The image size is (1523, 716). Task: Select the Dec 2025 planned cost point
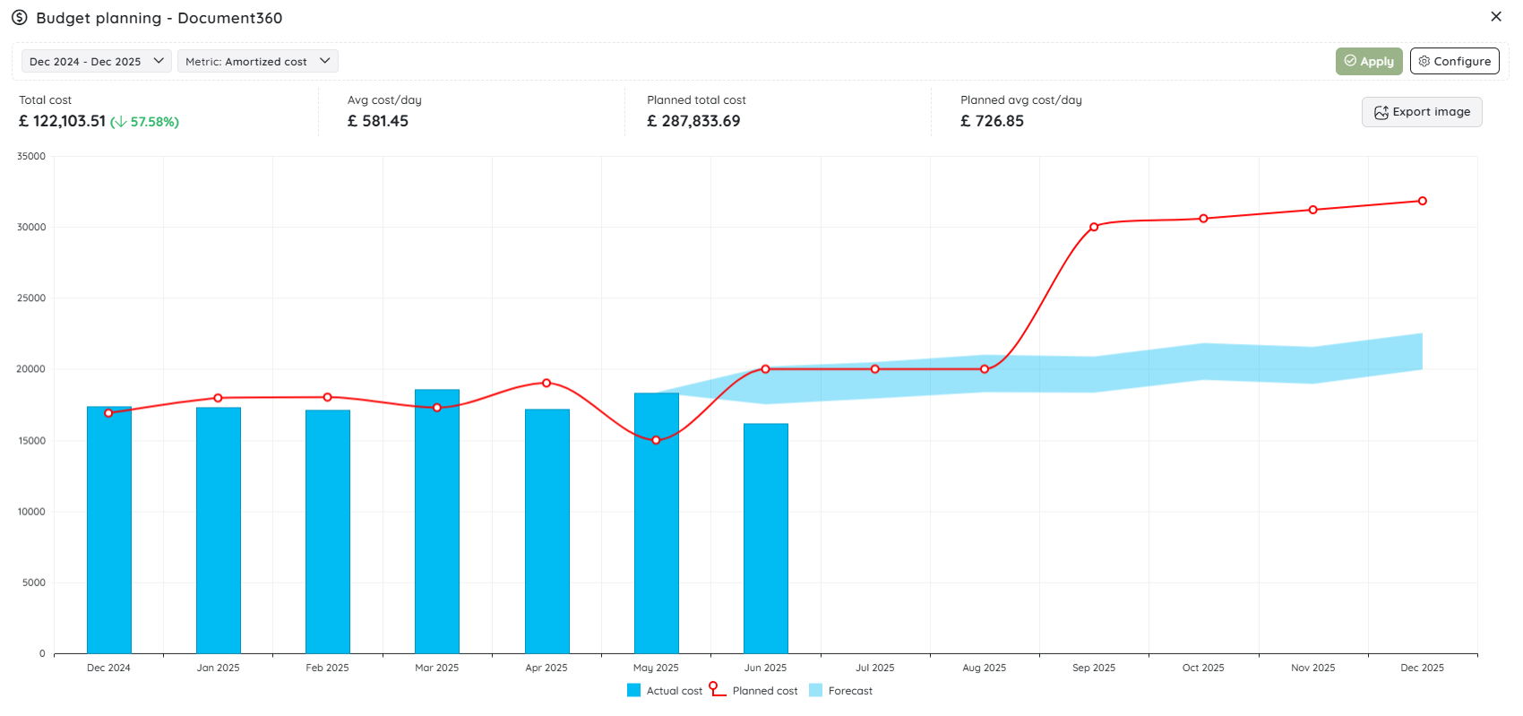tap(1423, 201)
